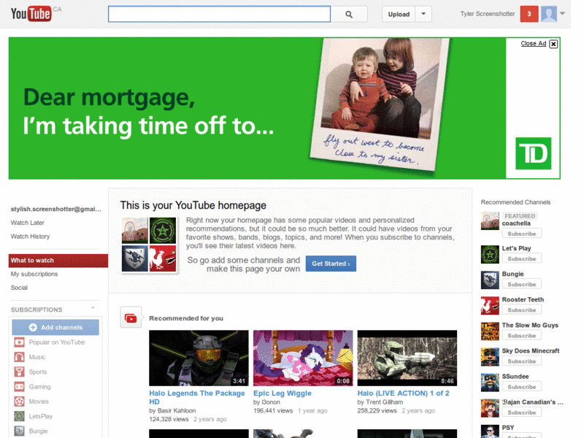The width and height of the screenshot is (584, 438).
Task: Click the LetsPlay channel icon in sidebar
Action: [20, 416]
